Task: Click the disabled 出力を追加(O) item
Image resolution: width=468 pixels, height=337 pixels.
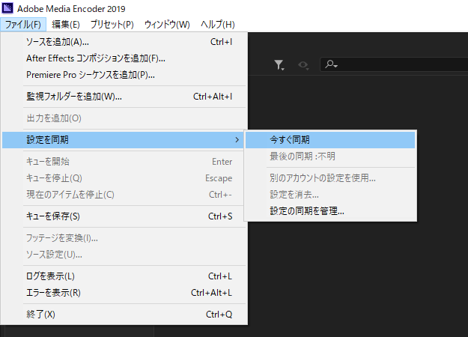Action: coord(124,118)
